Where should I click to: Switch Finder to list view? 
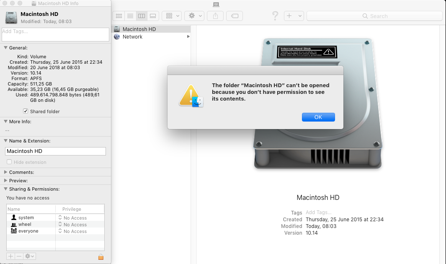(130, 16)
